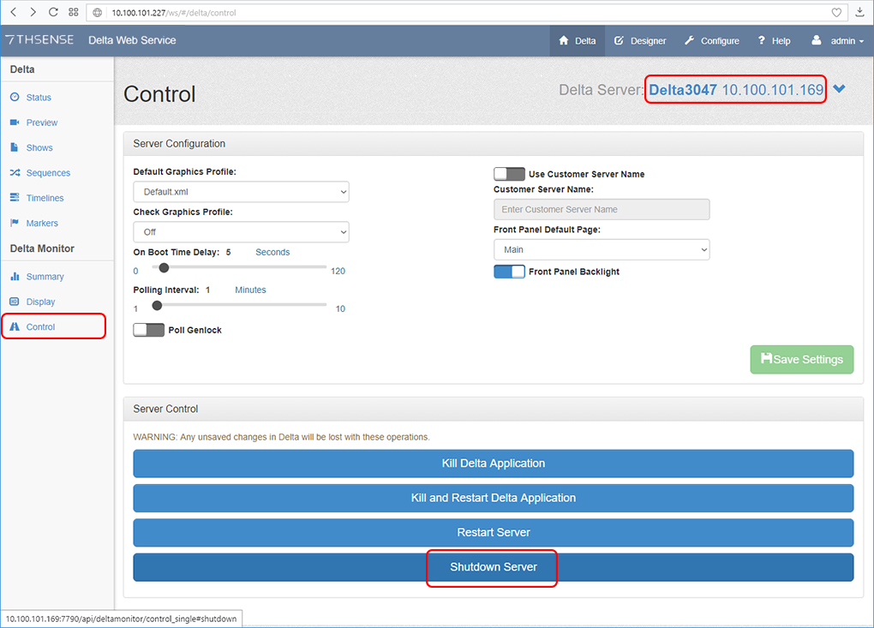Open the Status page link
The height and width of the screenshot is (628, 874).
tap(39, 98)
